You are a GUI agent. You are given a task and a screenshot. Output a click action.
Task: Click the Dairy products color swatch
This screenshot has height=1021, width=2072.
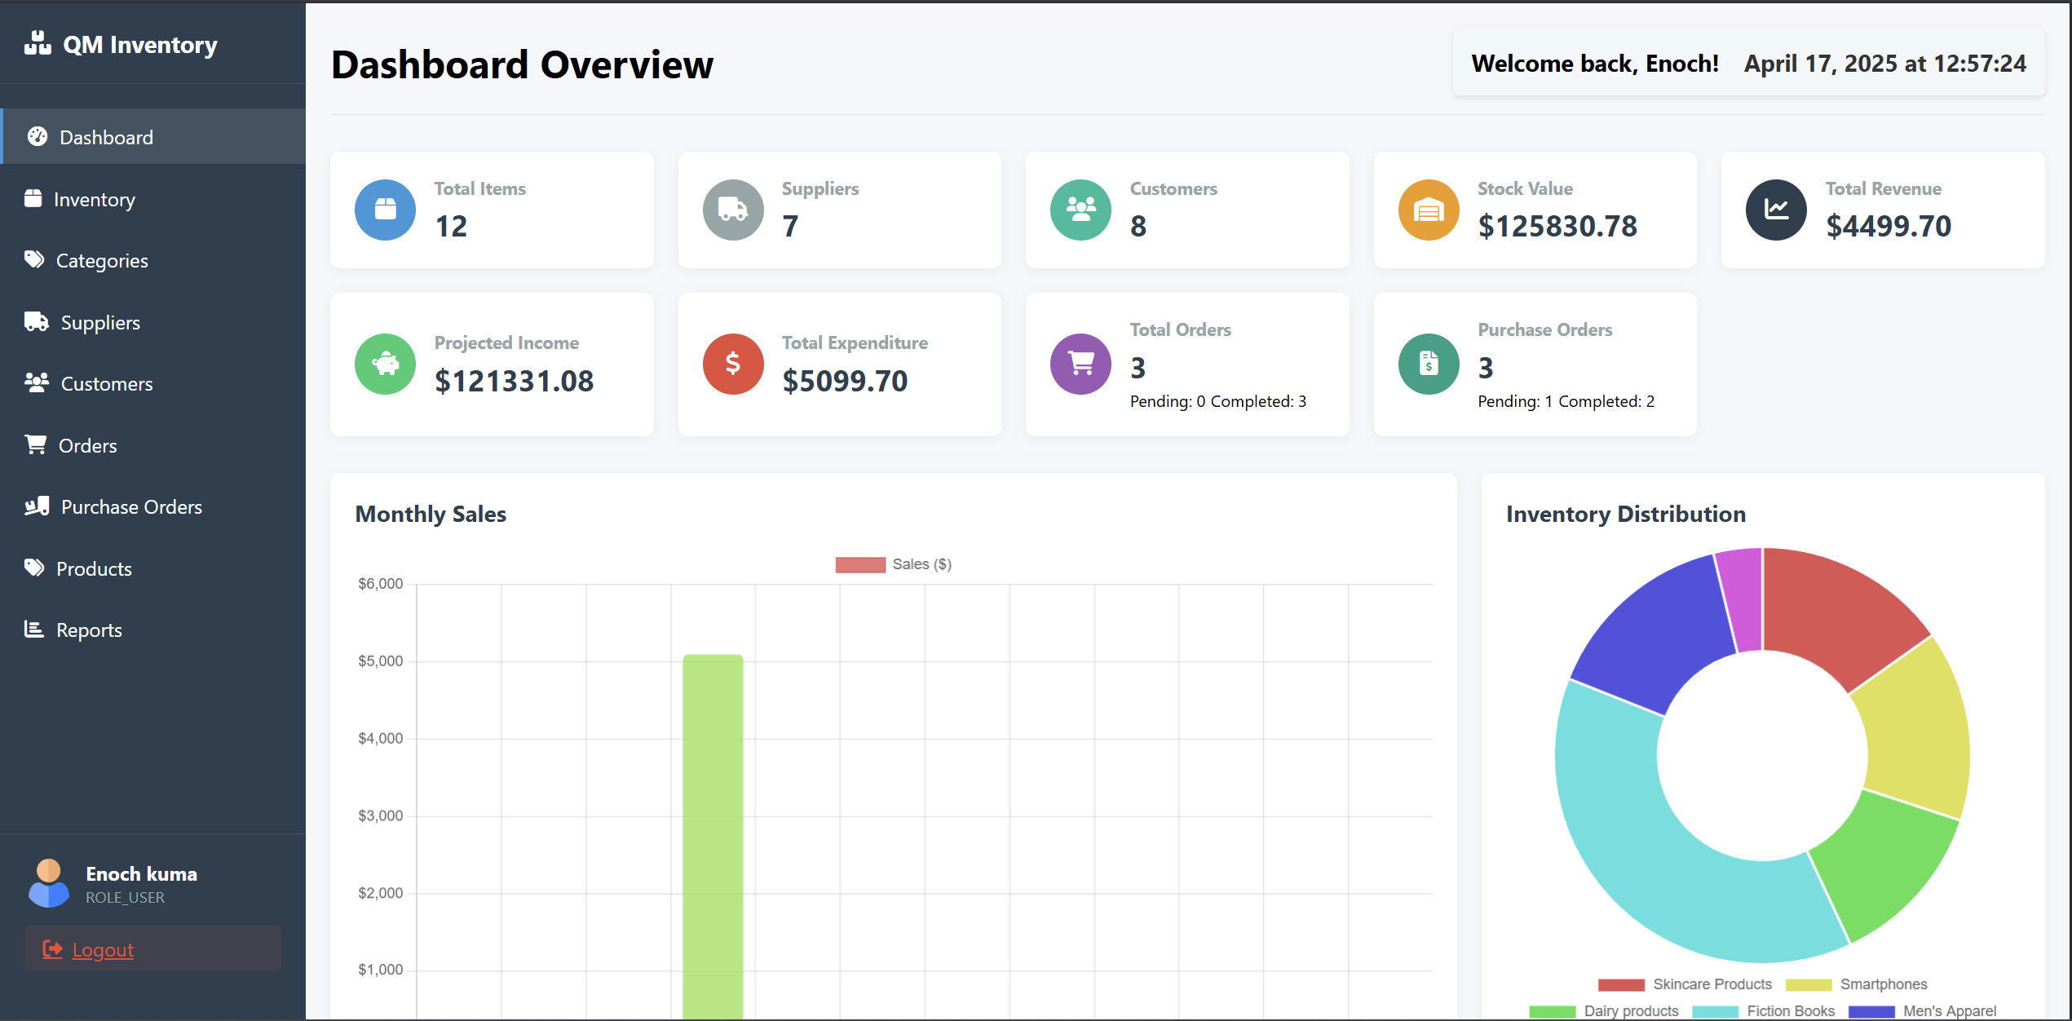1552,1011
